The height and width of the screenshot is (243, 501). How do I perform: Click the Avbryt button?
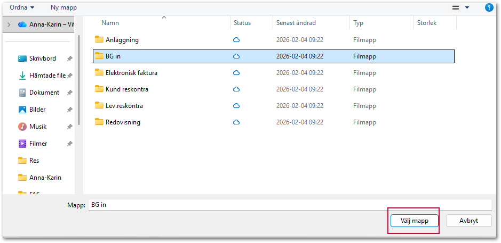(x=469, y=221)
